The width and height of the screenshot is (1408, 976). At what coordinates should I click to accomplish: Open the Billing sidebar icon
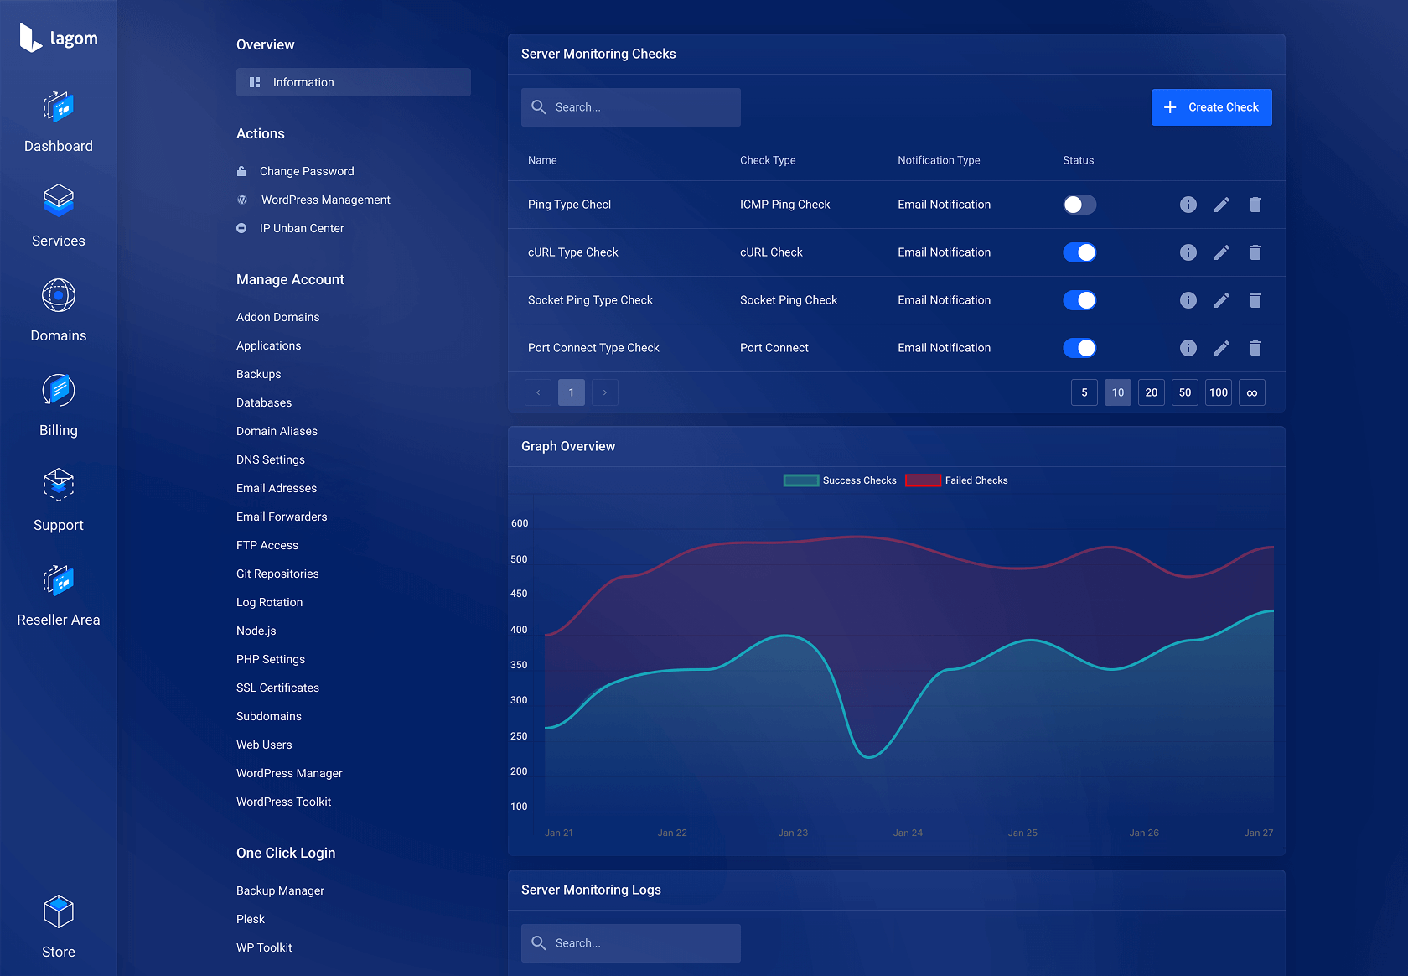59,390
